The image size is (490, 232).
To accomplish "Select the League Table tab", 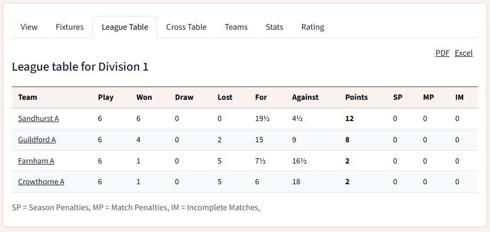I will click(125, 27).
